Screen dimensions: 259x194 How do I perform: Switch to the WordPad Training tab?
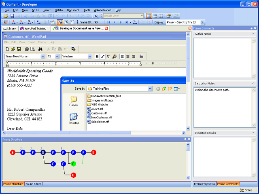pyautogui.click(x=34, y=29)
